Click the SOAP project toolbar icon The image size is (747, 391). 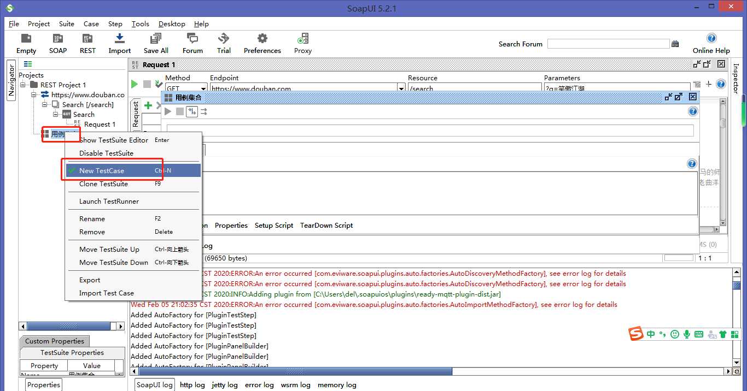pos(57,43)
